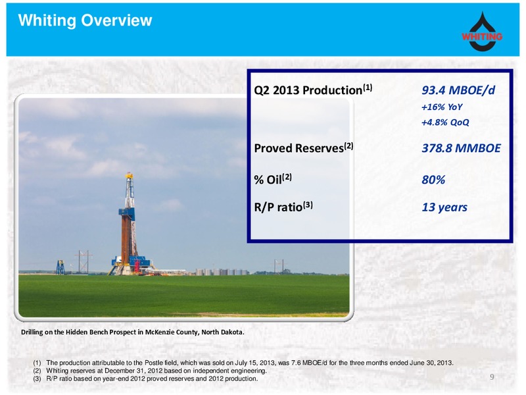
Task: Select the '93.4 MBOE/d' value
Action: click(458, 90)
